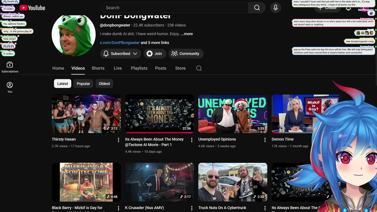Open the DonP Bongwater channel avatar
Viewport: 377px width, 212px height.
tap(73, 34)
